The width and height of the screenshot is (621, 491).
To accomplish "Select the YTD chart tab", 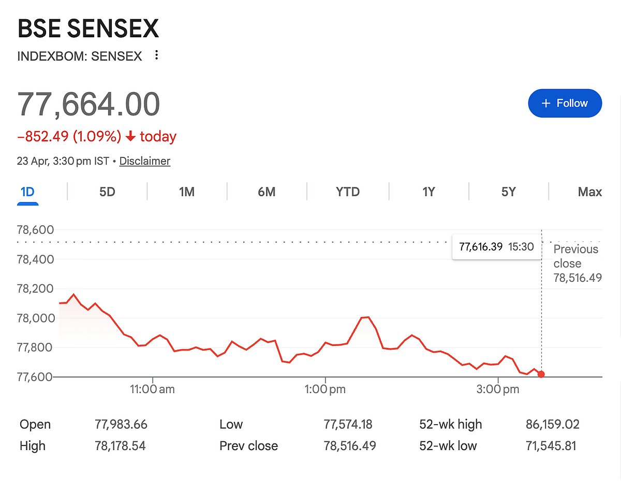I will pos(348,192).
